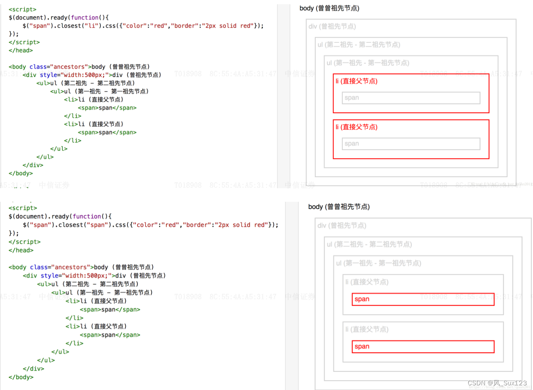The height and width of the screenshot is (390, 533).
Task: Click the <body class="ancestors"> line in upper code
Action: click(79, 67)
